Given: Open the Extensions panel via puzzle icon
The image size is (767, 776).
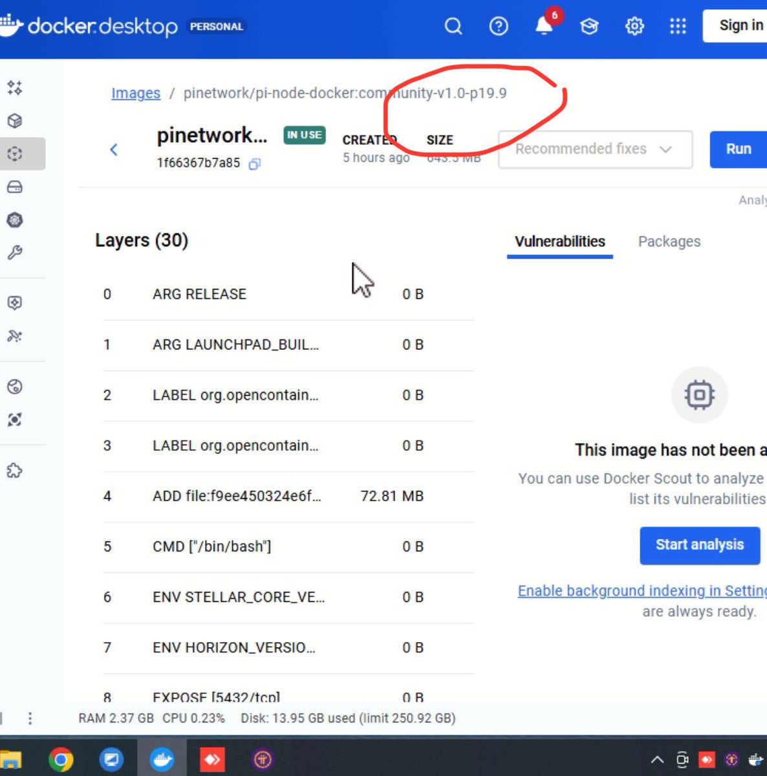Looking at the screenshot, I should pyautogui.click(x=14, y=470).
